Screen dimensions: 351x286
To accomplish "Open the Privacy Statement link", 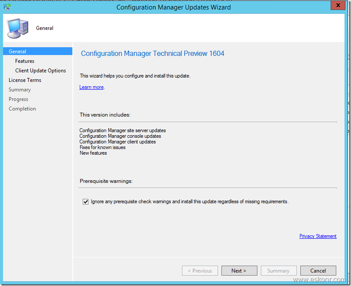I will pyautogui.click(x=318, y=236).
